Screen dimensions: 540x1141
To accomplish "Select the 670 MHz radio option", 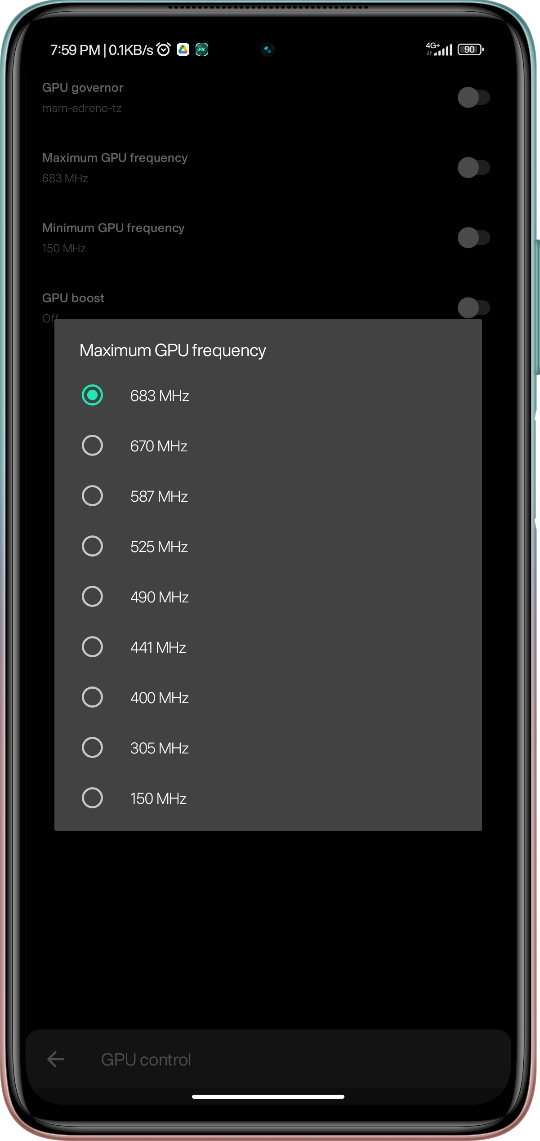I will click(x=268, y=446).
